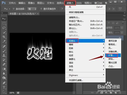127x95 pixels.
Task: Select the Blur tool
Action: (x=4, y=73)
